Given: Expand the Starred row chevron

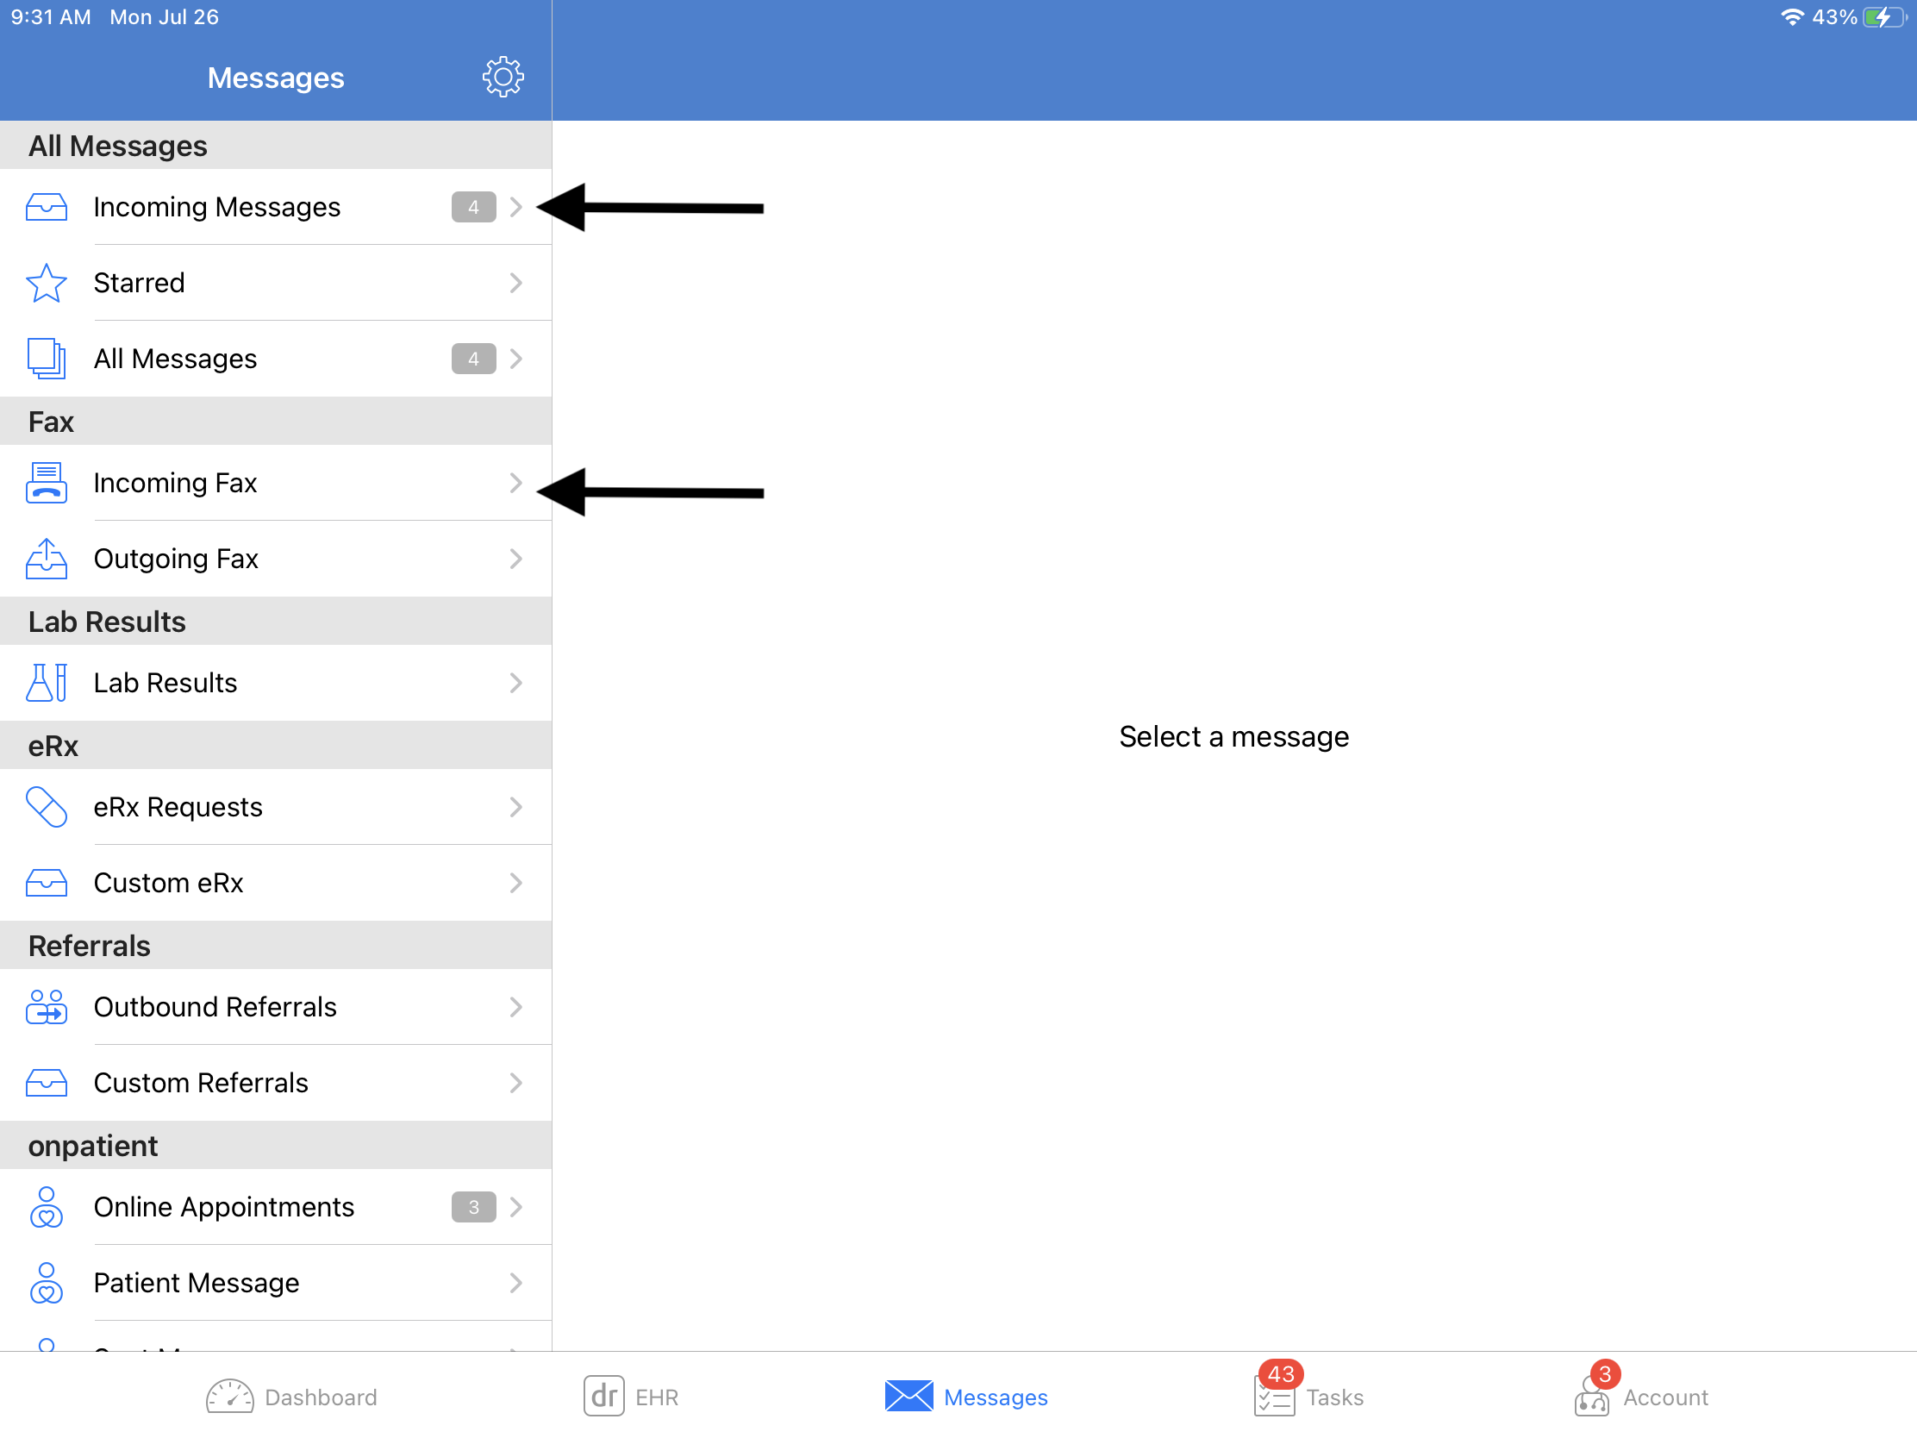Looking at the screenshot, I should [x=515, y=283].
